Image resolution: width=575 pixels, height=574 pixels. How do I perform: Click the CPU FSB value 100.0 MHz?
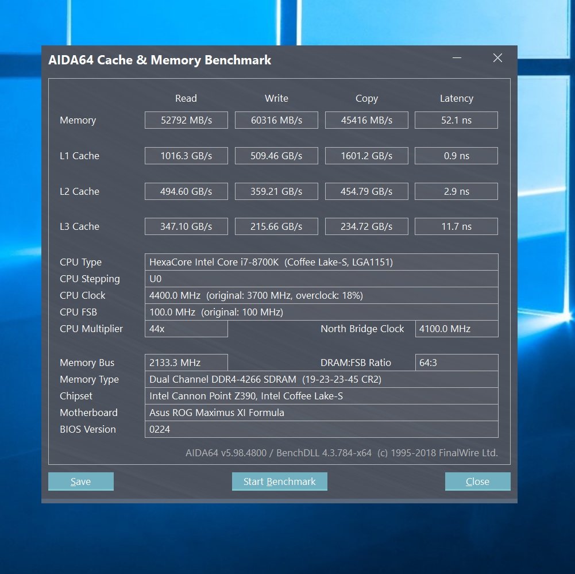tap(322, 312)
